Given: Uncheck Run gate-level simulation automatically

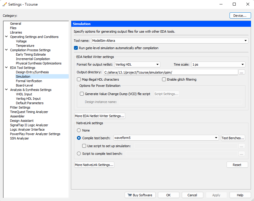Looking at the screenshot, I should coord(76,48).
